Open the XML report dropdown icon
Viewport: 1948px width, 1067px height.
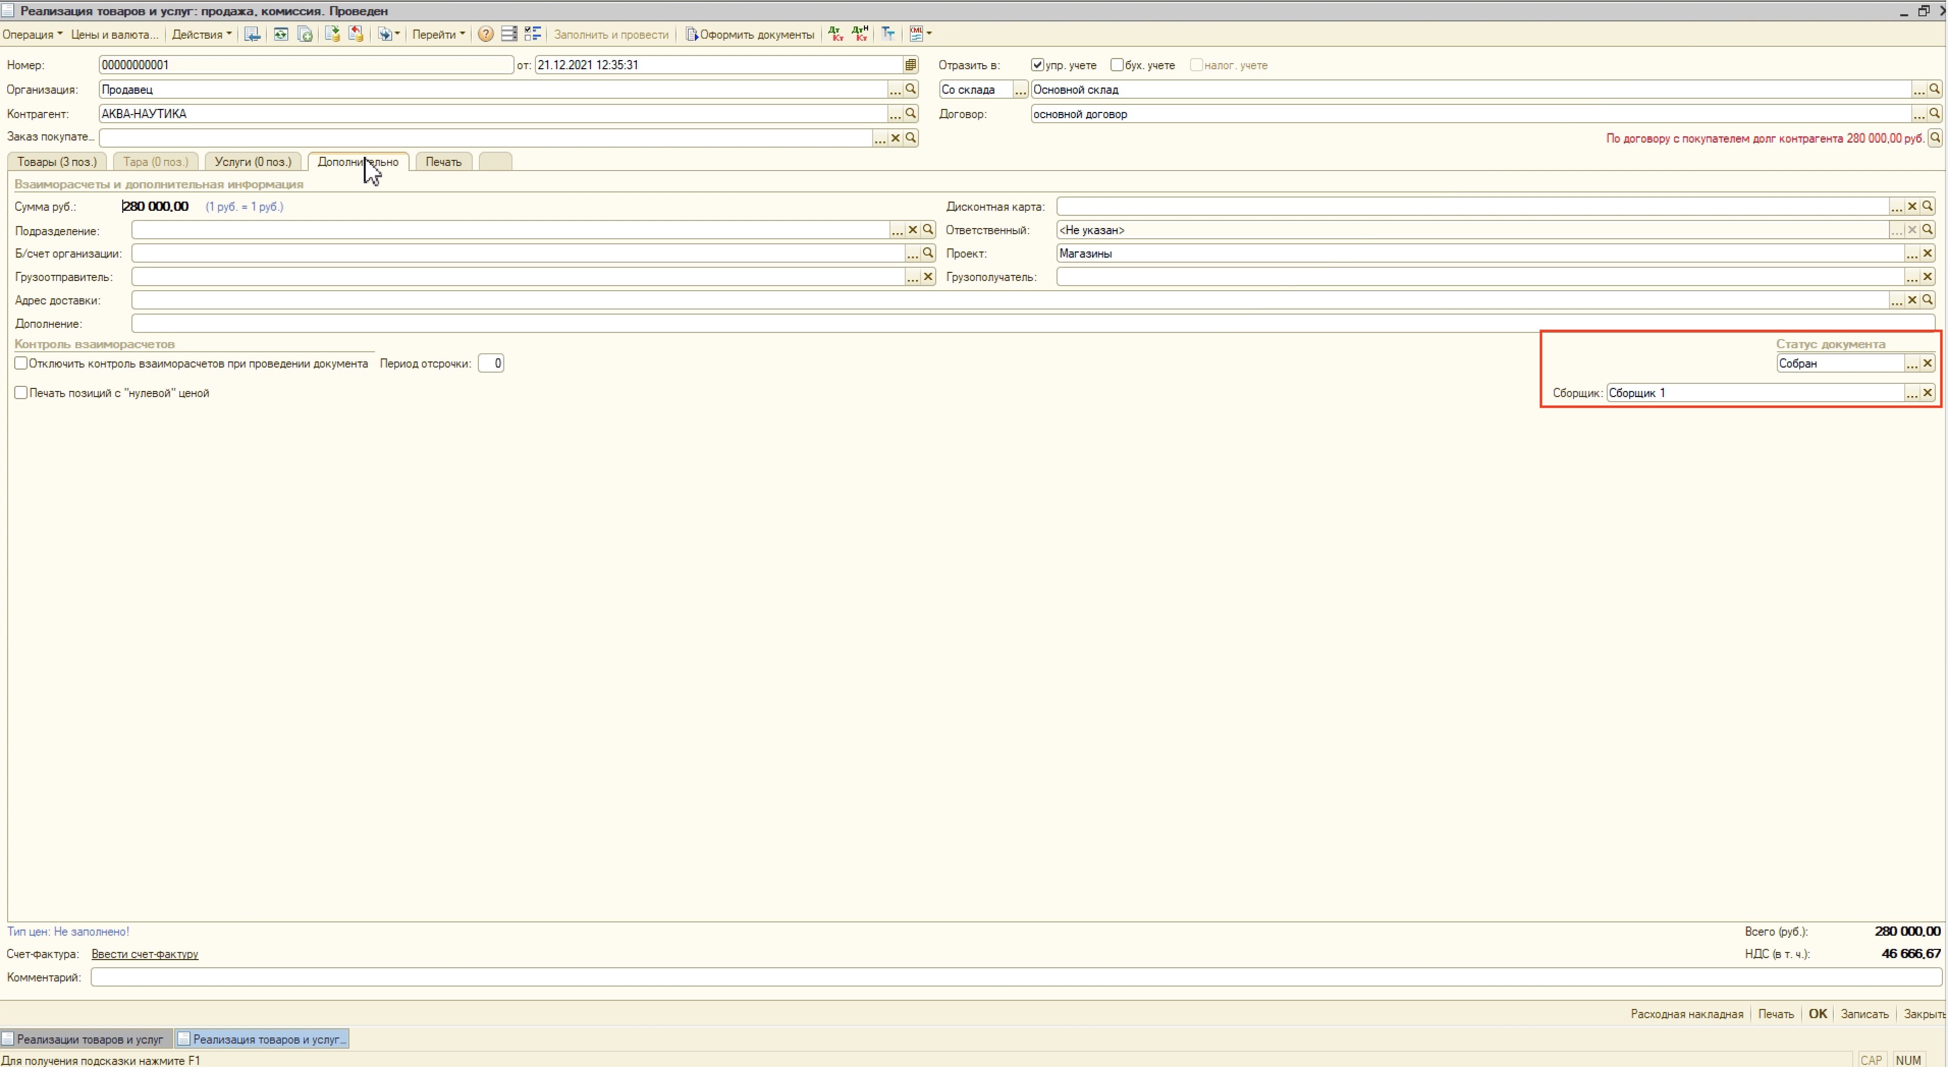pyautogui.click(x=921, y=34)
